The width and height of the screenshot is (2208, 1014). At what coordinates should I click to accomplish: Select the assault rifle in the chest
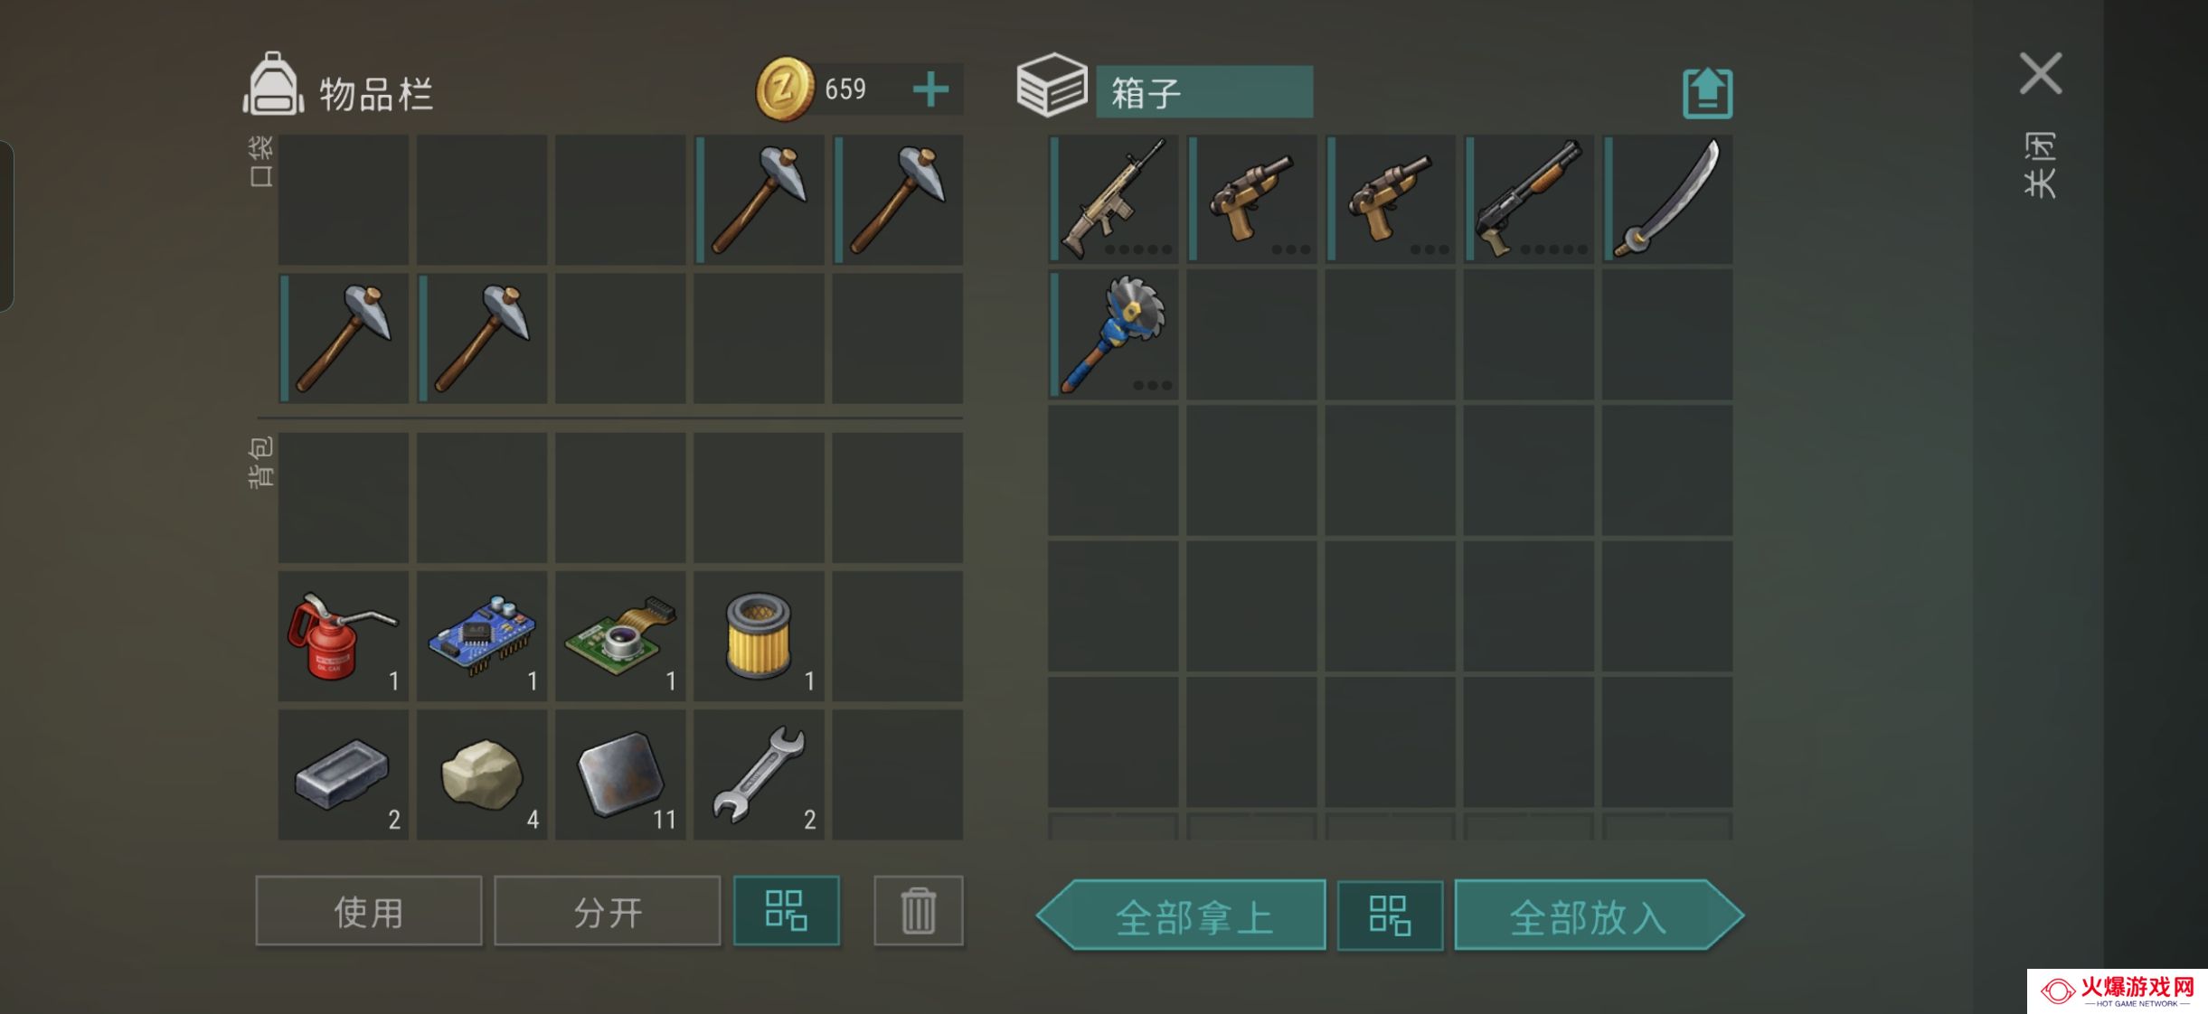coord(1114,199)
